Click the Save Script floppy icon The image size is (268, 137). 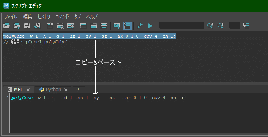point(27,26)
